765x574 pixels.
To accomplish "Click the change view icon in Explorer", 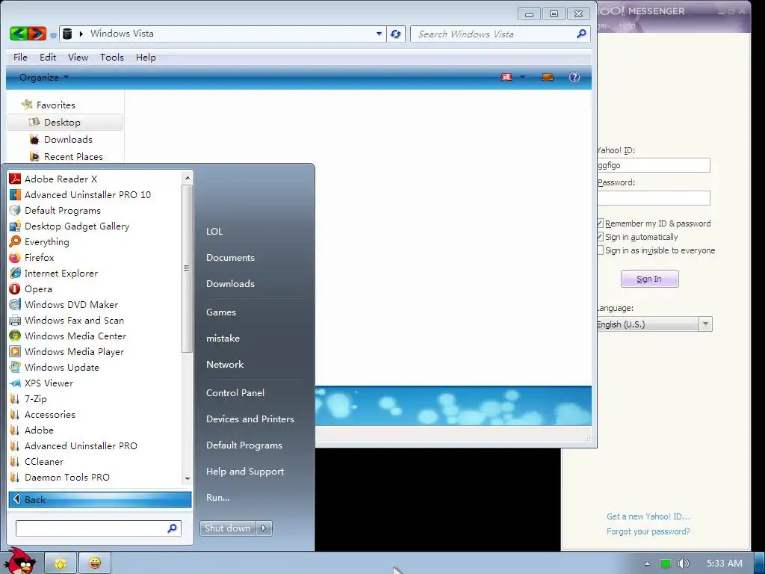I will (x=507, y=77).
